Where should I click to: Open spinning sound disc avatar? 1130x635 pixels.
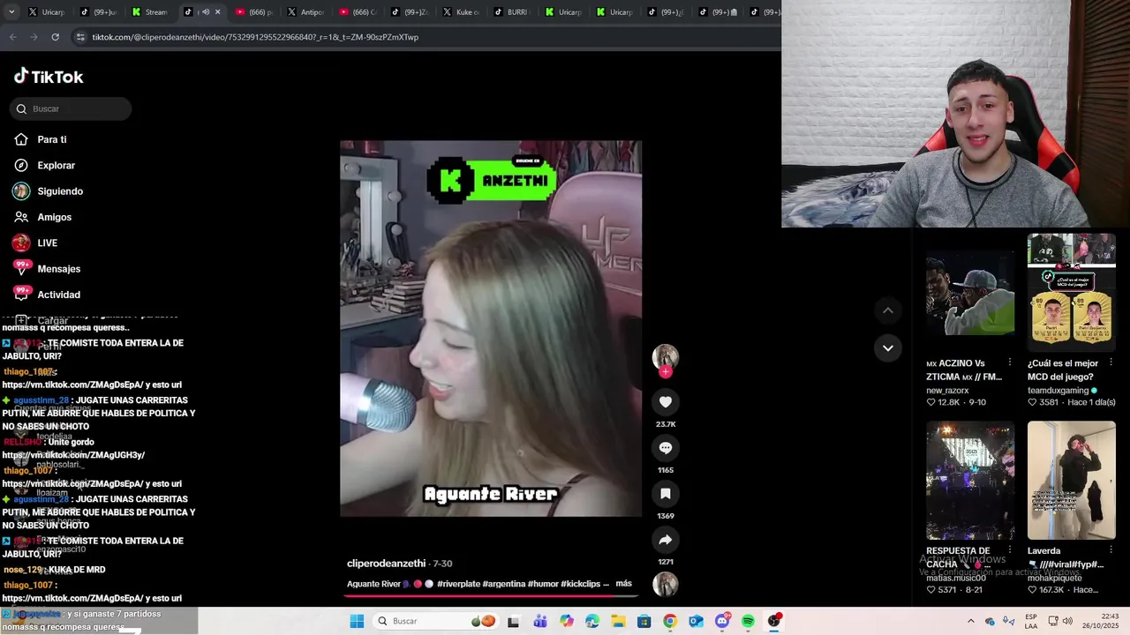pos(666,584)
